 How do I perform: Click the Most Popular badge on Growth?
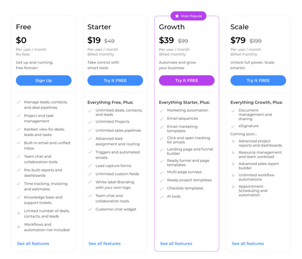[188, 16]
